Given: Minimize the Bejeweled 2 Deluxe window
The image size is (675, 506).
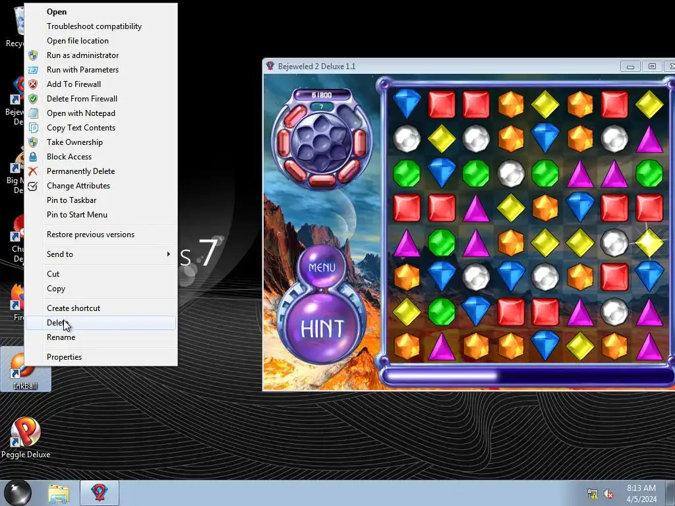Looking at the screenshot, I should point(630,67).
